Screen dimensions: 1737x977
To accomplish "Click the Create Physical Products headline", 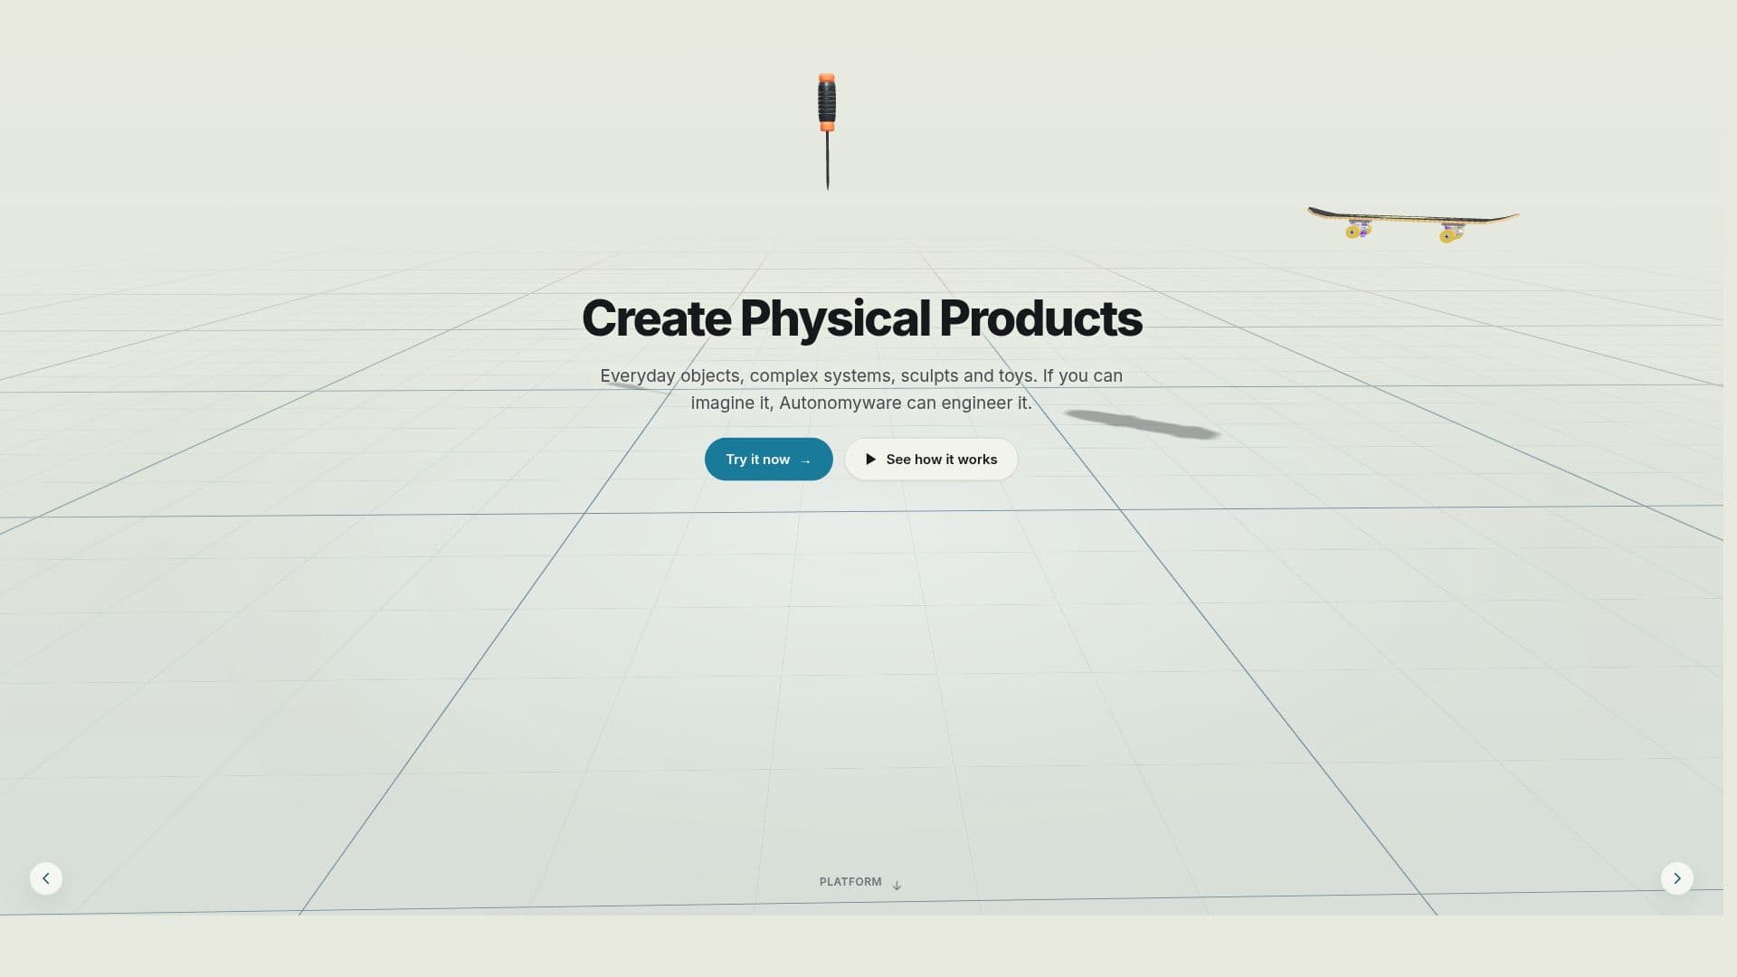I will (861, 318).
